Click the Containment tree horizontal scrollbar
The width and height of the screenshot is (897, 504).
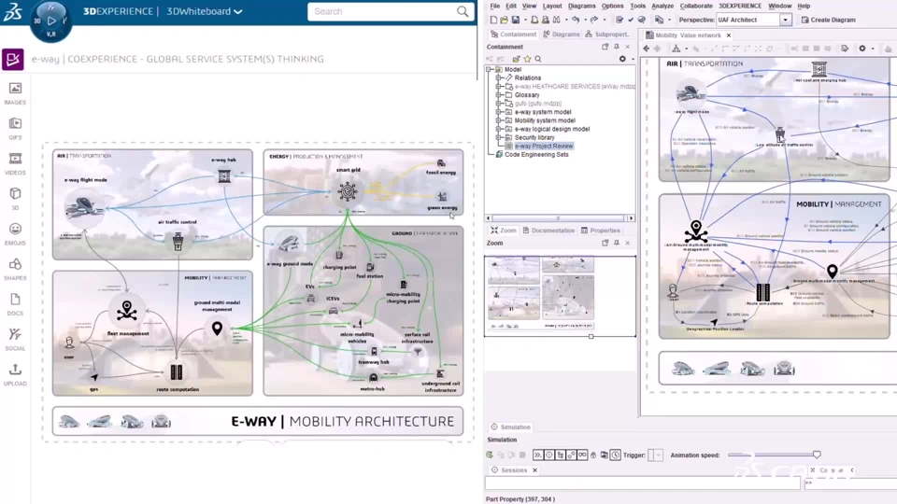tap(560, 217)
